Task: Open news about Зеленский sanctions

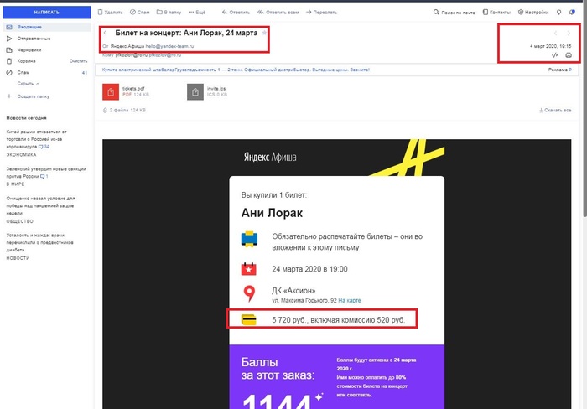Action: [46, 173]
